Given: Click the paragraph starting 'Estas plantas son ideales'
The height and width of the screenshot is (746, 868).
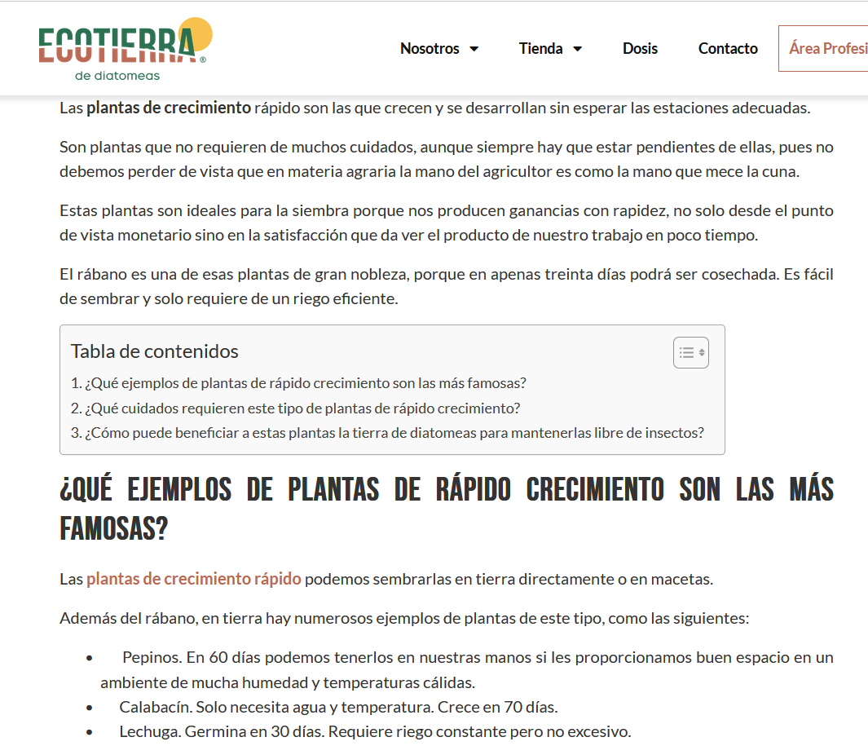Looking at the screenshot, I should point(446,223).
